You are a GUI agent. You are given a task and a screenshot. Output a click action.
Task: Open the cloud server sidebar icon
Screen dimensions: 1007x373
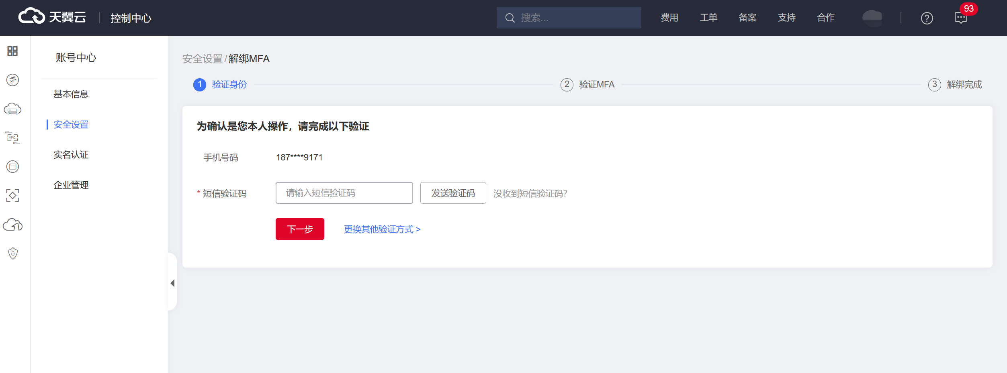pos(12,109)
